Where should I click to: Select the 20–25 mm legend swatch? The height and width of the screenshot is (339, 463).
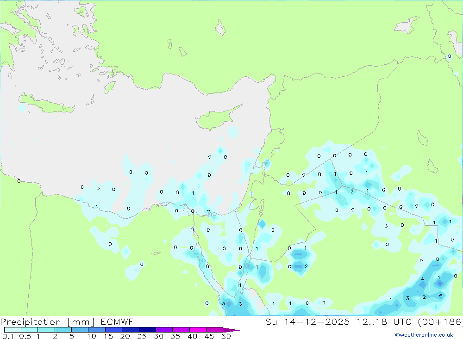pyautogui.click(x=130, y=330)
